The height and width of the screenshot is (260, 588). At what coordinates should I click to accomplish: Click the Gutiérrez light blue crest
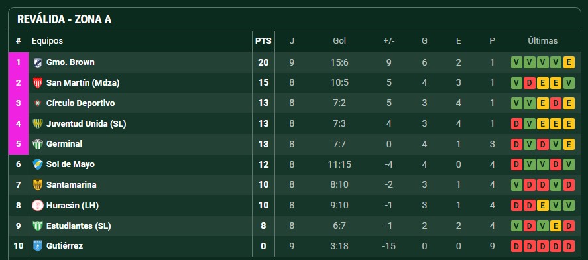click(x=38, y=246)
